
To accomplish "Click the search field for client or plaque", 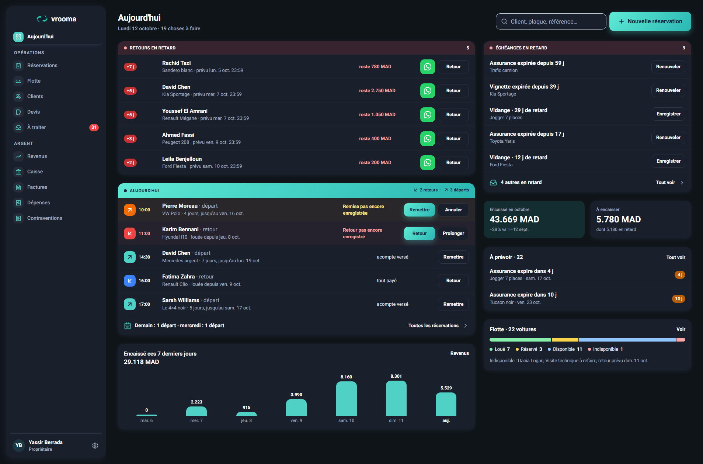I will 551,21.
